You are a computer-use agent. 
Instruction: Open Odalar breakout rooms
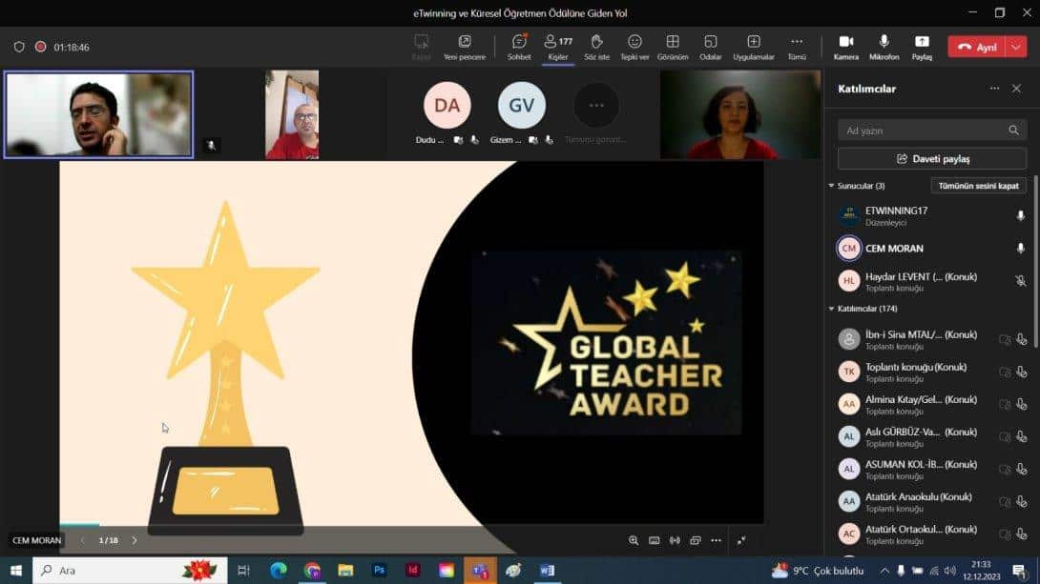click(711, 47)
